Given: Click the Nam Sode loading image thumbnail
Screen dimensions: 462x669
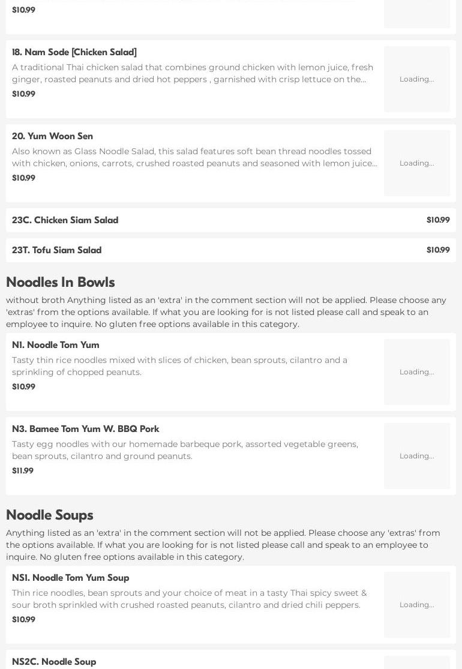Looking at the screenshot, I should point(416,79).
